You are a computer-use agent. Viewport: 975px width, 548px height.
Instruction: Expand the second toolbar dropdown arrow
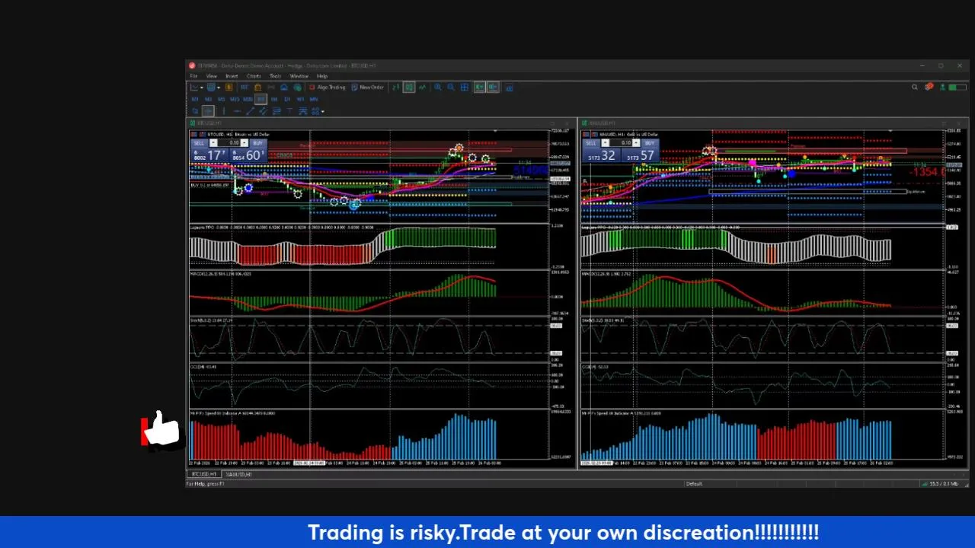[219, 88]
